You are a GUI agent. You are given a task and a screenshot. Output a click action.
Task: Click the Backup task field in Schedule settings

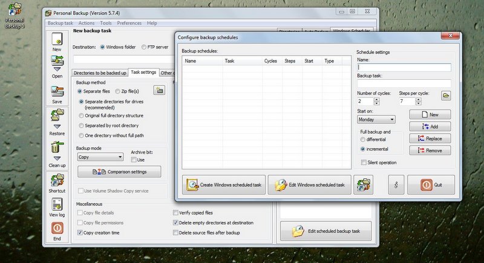pos(404,83)
